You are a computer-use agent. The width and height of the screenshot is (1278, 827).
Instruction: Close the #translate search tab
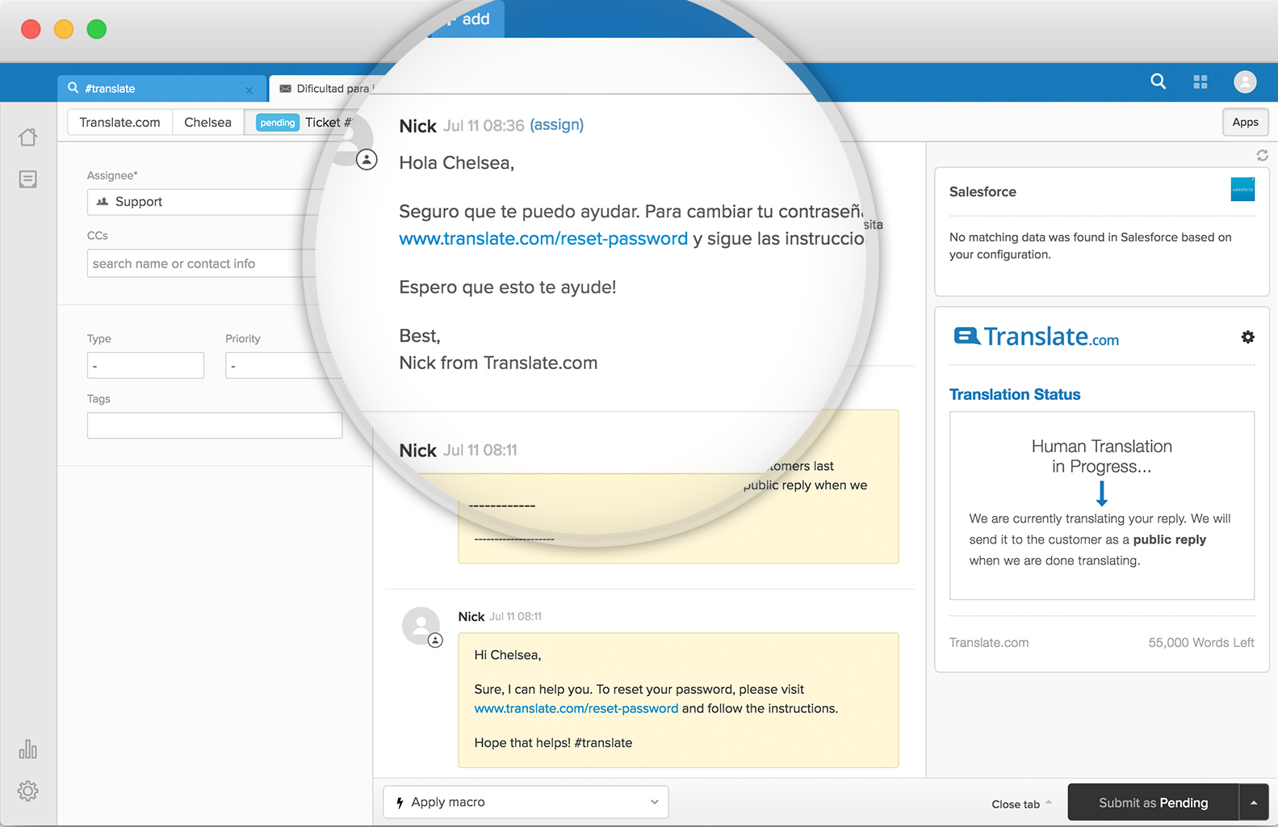click(x=249, y=90)
